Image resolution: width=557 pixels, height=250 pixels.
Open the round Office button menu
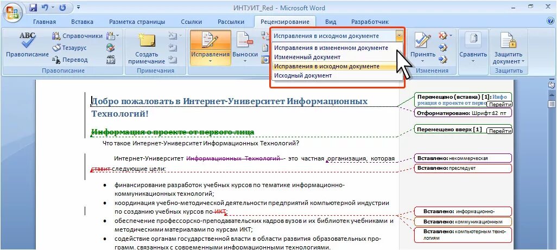click(12, 13)
